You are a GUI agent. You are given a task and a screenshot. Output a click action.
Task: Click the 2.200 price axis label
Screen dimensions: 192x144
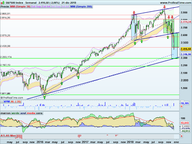point(184,65)
